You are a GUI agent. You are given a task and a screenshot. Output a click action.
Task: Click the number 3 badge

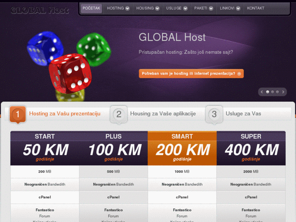pyautogui.click(x=214, y=114)
